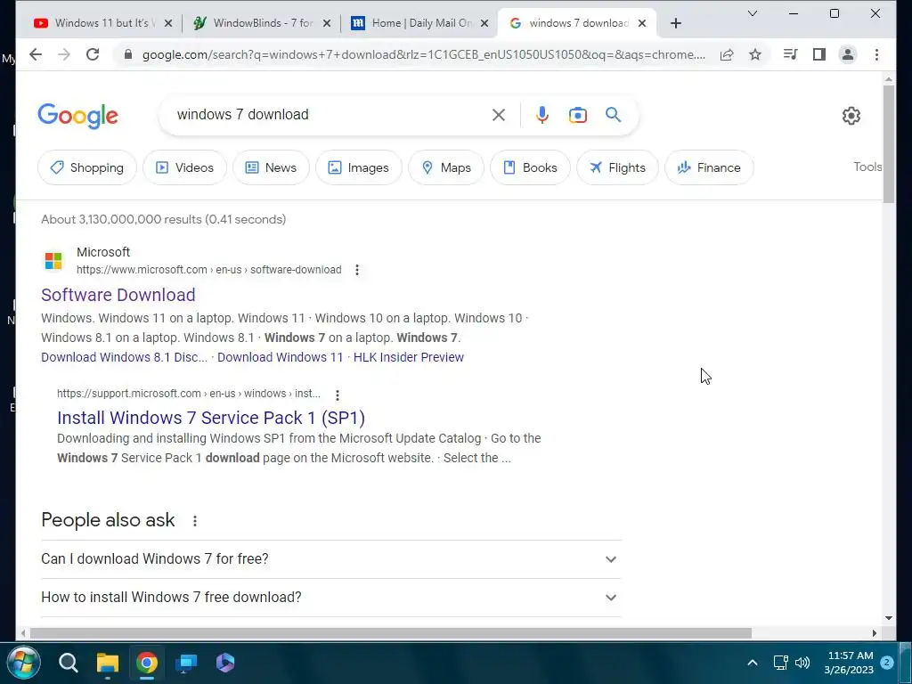Share this page icon in address bar
This screenshot has height=684, width=912.
(727, 54)
